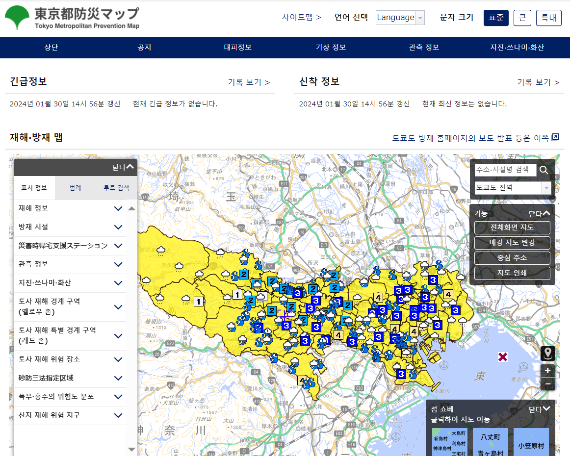Zoom out the map with minus button
Screen dimensions: 570x456
coord(548,384)
